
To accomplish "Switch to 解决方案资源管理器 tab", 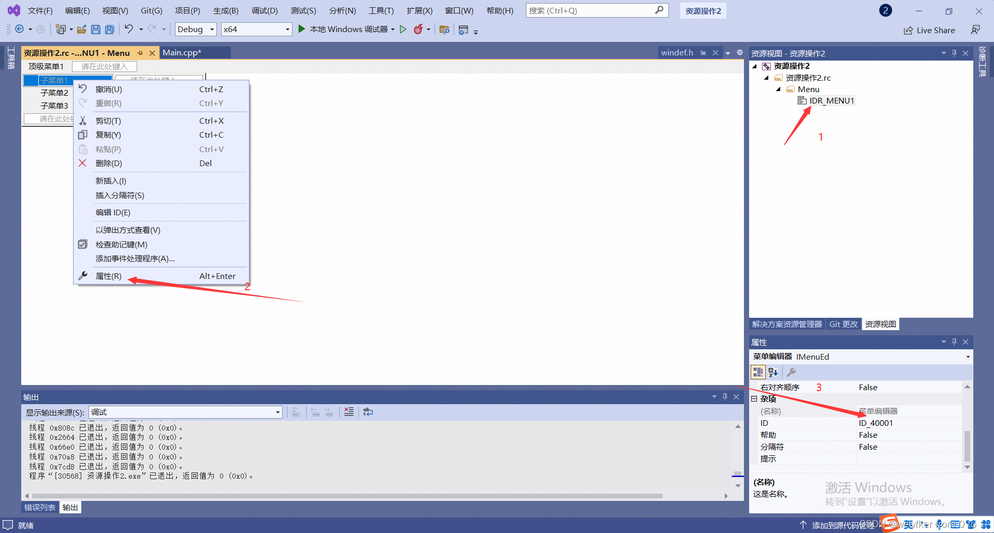I will tap(787, 324).
